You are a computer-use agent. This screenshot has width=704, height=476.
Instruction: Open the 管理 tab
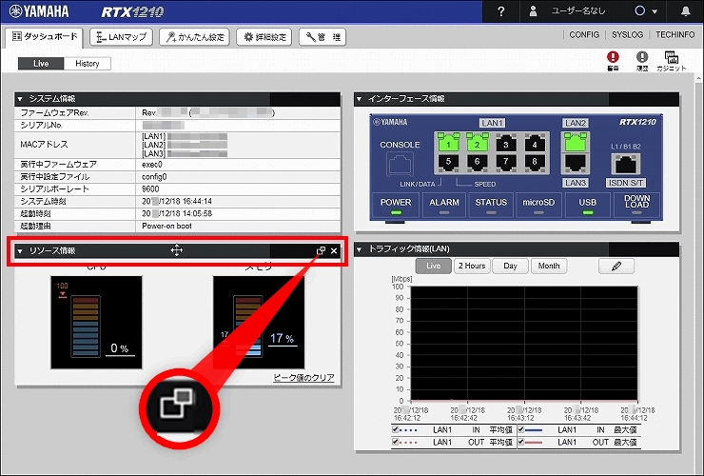coord(323,37)
